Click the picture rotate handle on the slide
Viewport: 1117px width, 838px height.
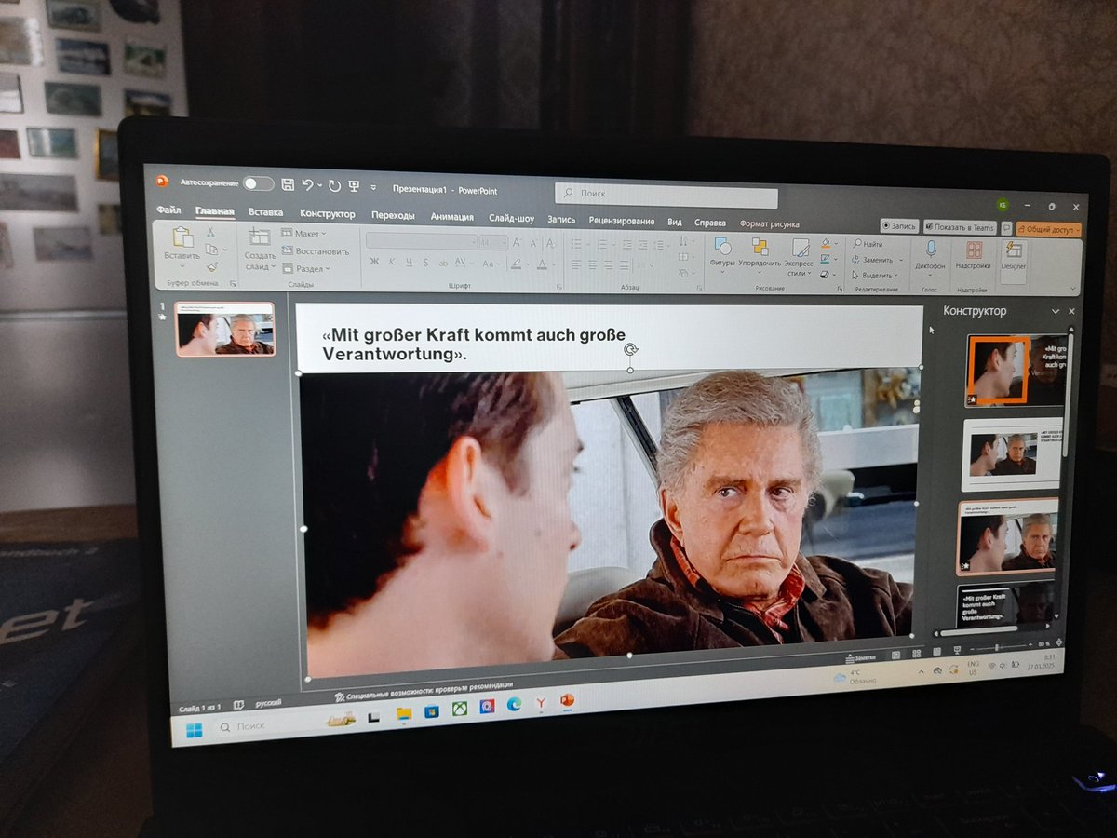click(x=630, y=350)
